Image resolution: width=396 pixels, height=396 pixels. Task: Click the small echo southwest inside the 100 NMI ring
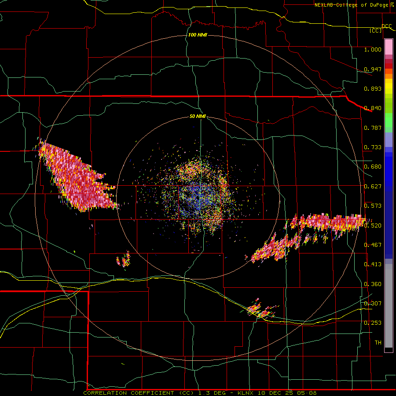click(x=124, y=260)
